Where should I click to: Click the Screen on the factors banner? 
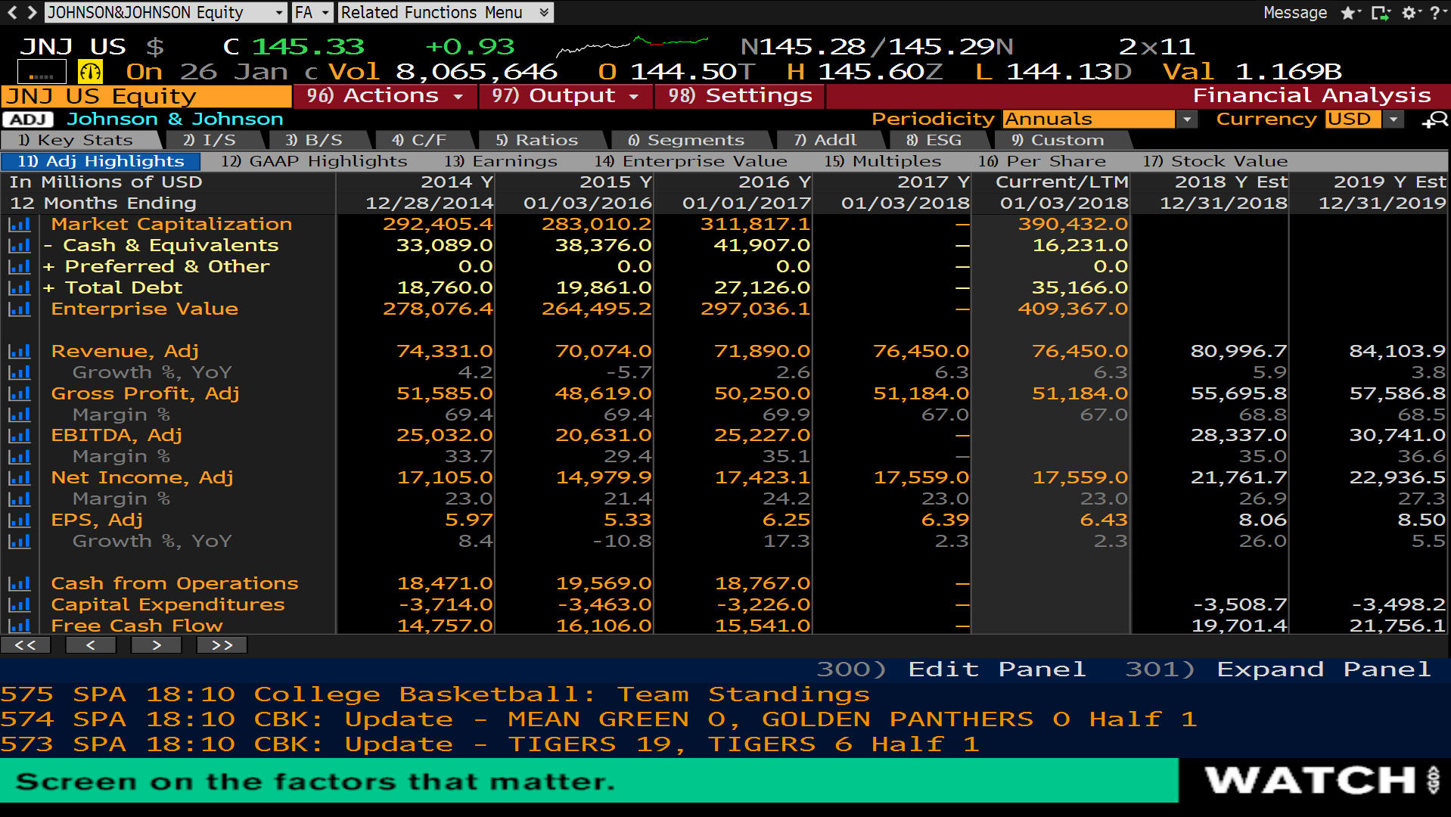point(589,781)
